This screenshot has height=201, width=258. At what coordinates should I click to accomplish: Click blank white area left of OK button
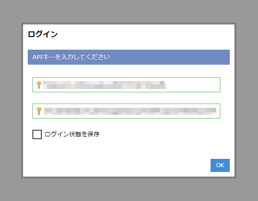[115, 165]
